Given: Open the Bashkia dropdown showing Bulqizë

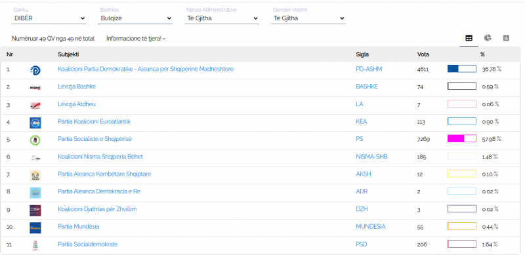Looking at the screenshot, I should [136, 18].
